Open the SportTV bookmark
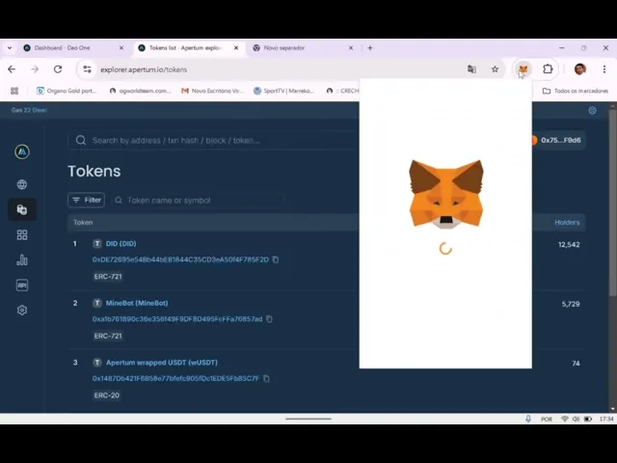Screen dimensions: 617x463 tap(284, 91)
